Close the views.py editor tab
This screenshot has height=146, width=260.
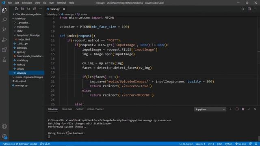pos(64,9)
